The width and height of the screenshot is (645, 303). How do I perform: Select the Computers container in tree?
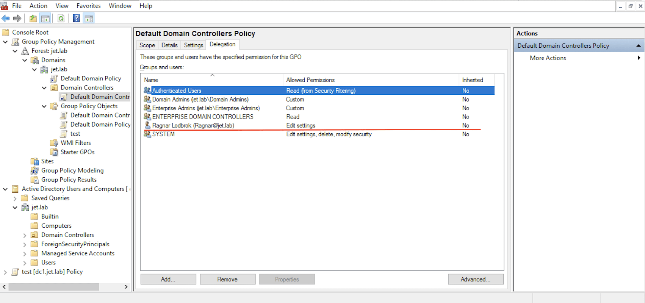56,226
